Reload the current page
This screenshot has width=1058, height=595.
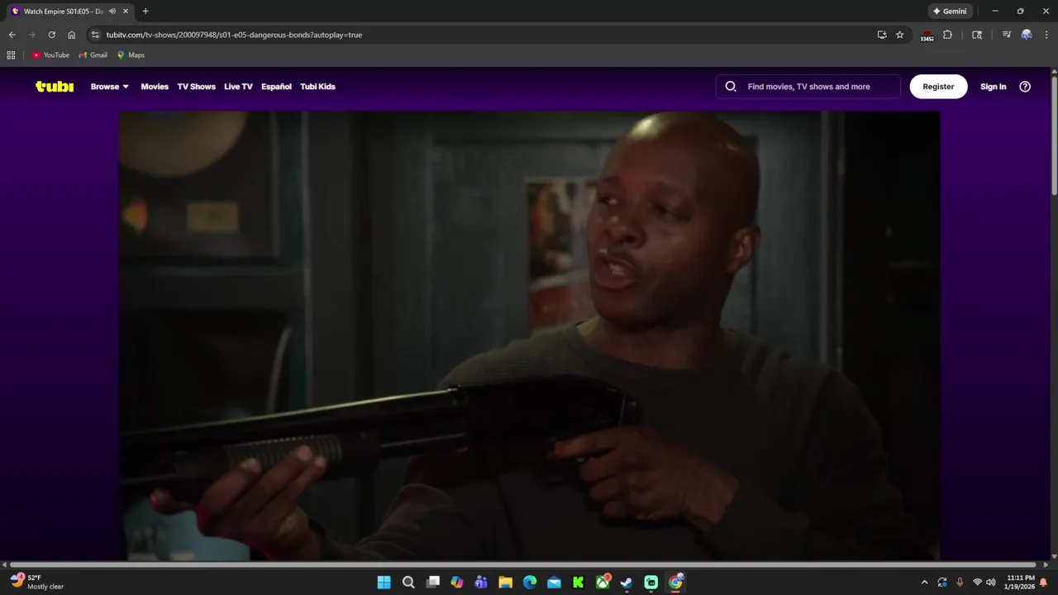pyautogui.click(x=51, y=35)
